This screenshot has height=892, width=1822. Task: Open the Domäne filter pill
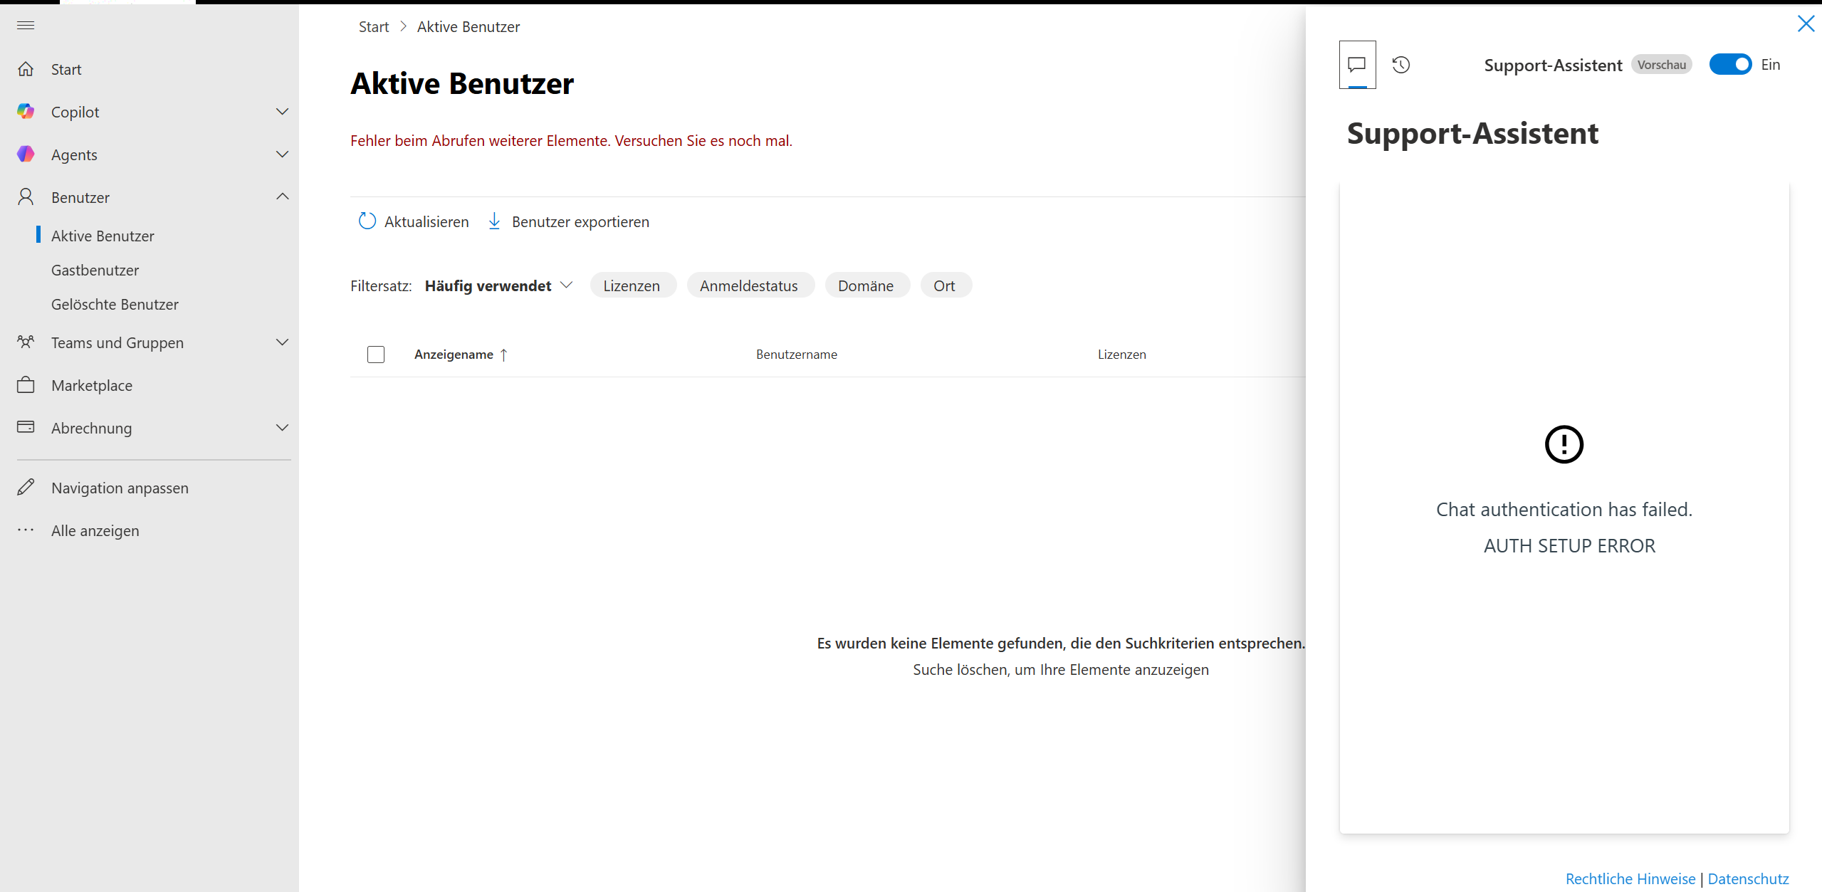(867, 285)
